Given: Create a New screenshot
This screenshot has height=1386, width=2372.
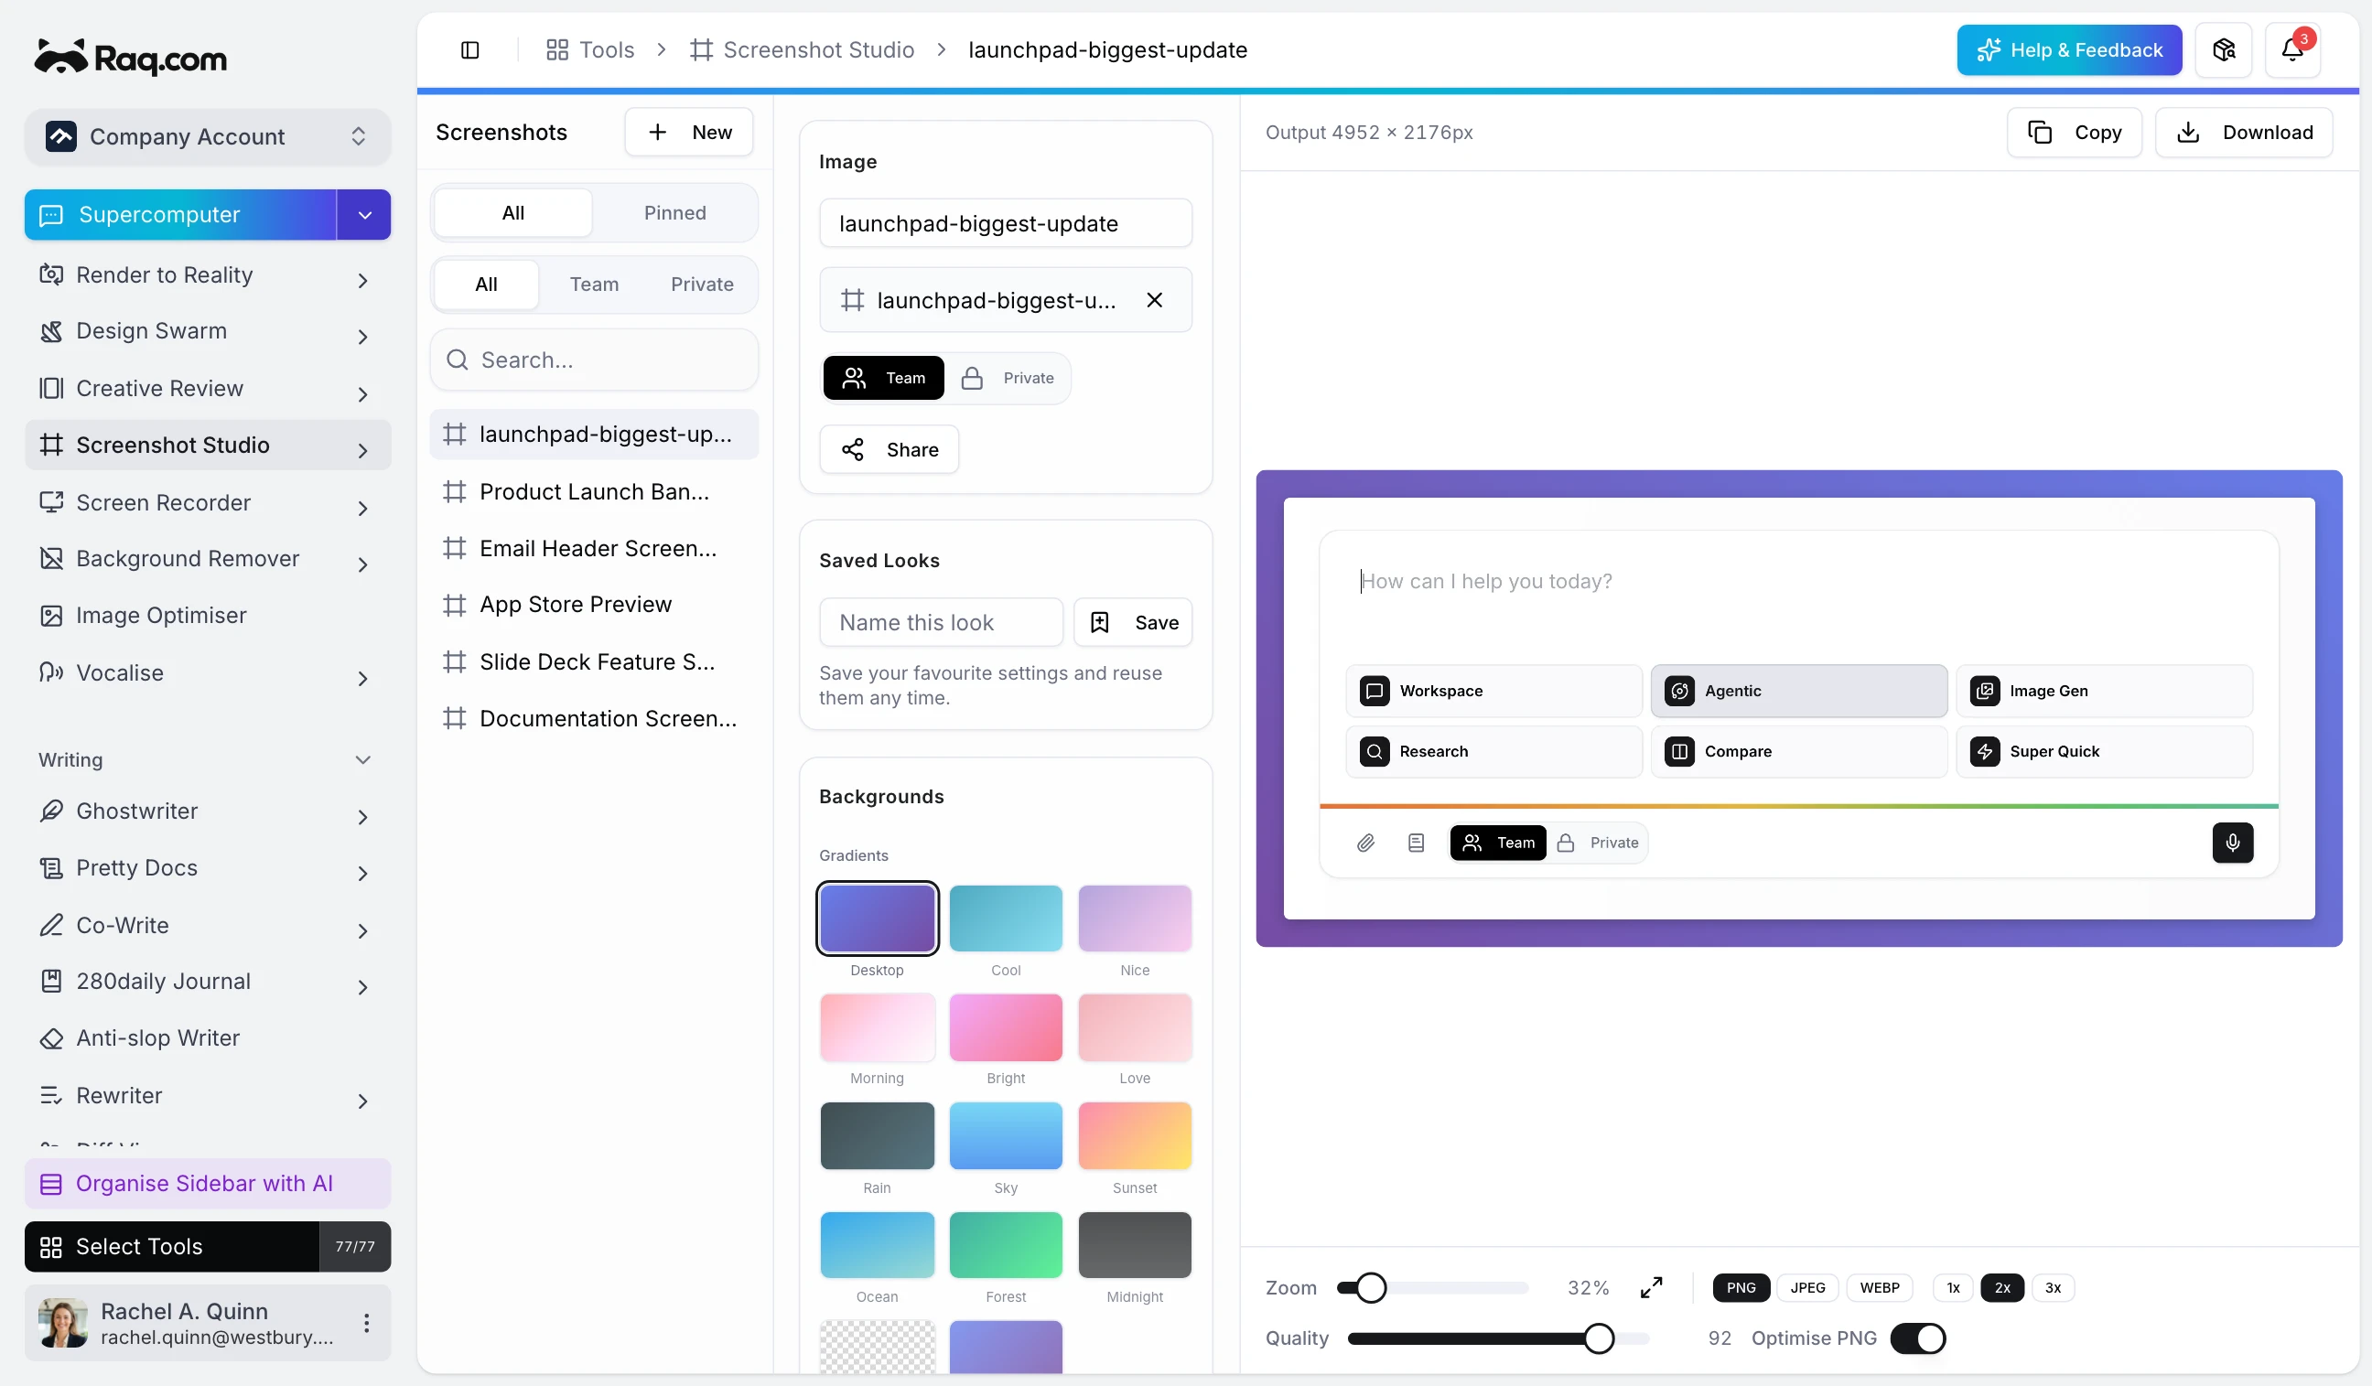Looking at the screenshot, I should [x=688, y=132].
